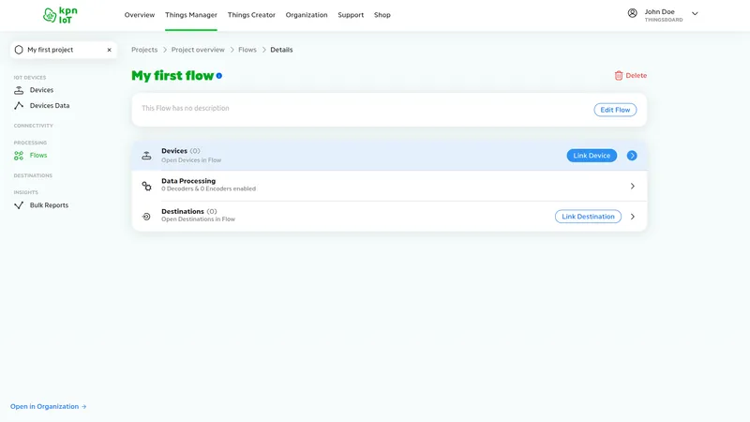Open Devices Data in sidebar
The height and width of the screenshot is (422, 750).
point(50,106)
